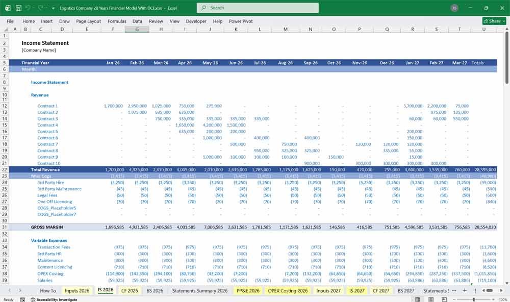Open the Help ribbon tab
The width and height of the screenshot is (510, 302).
pos(218,21)
